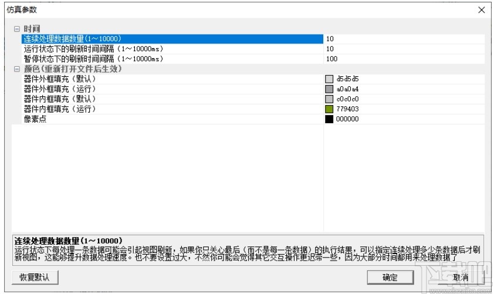Select the 器件内框填充（运行） row
Image resolution: width=494 pixels, height=294 pixels.
coord(172,109)
